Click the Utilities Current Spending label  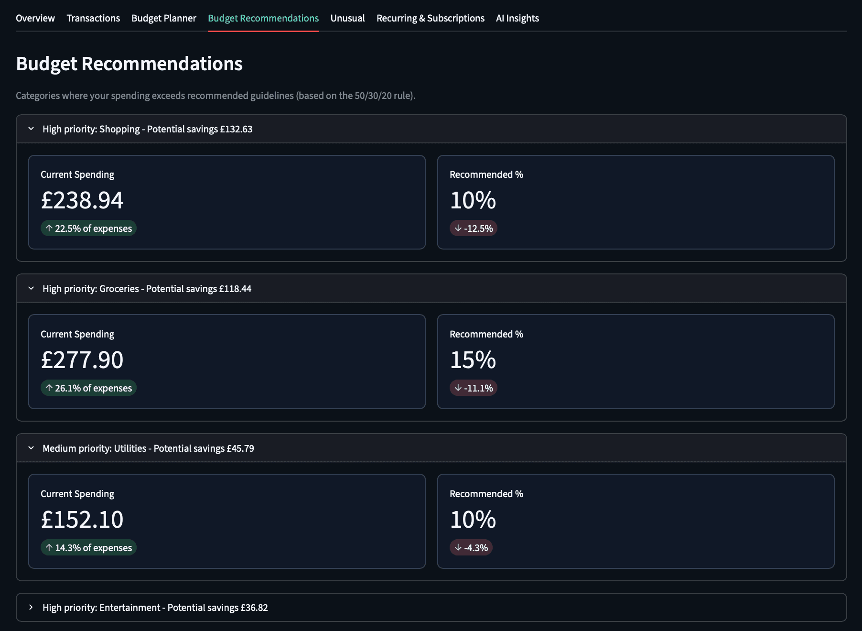pyautogui.click(x=77, y=494)
